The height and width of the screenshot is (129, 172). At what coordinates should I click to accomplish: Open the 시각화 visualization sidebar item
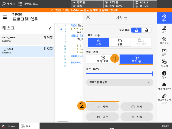[x=164, y=63]
